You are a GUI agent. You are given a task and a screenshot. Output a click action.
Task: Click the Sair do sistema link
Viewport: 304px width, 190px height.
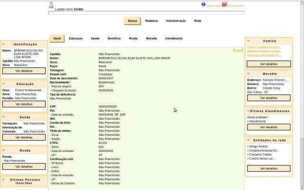click(236, 6)
